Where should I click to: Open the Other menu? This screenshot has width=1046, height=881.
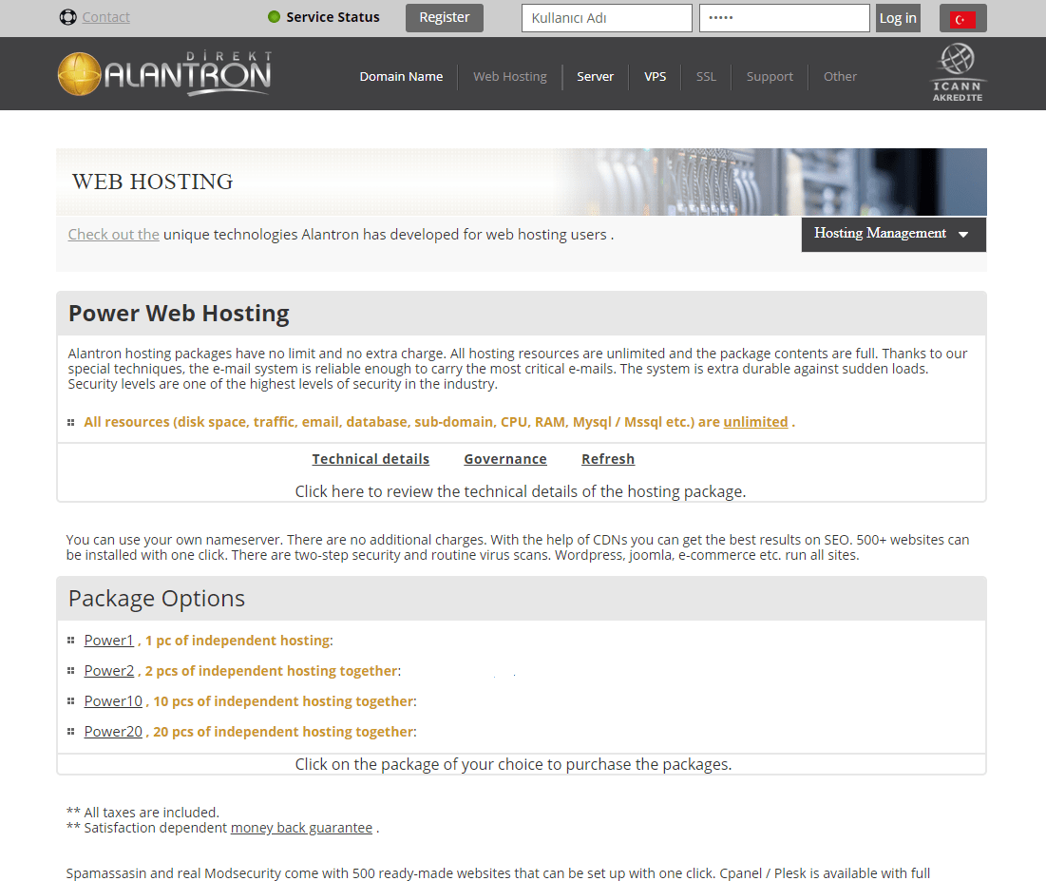(840, 77)
